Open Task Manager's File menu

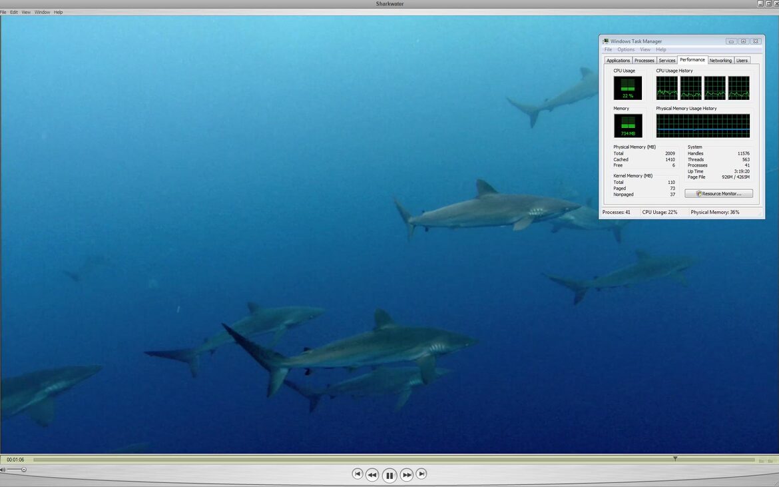click(x=608, y=50)
